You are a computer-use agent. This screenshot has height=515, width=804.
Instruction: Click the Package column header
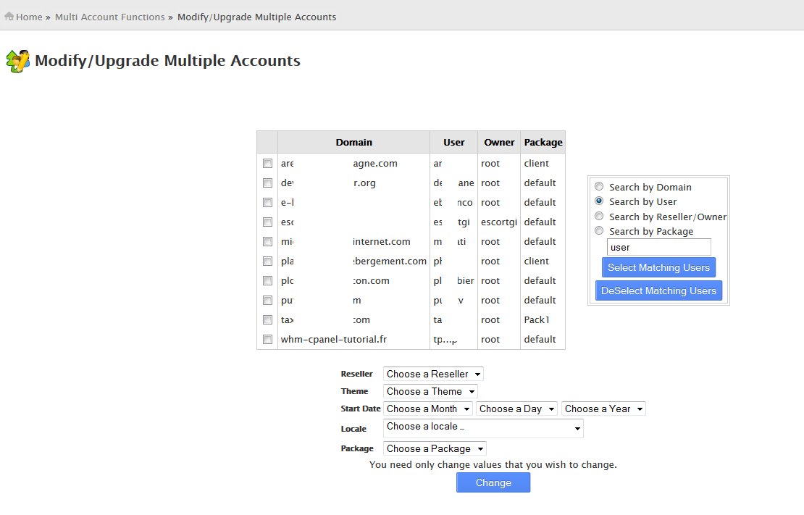543,142
